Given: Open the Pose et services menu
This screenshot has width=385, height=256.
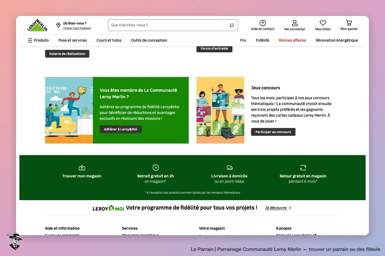Looking at the screenshot, I should pyautogui.click(x=73, y=40).
